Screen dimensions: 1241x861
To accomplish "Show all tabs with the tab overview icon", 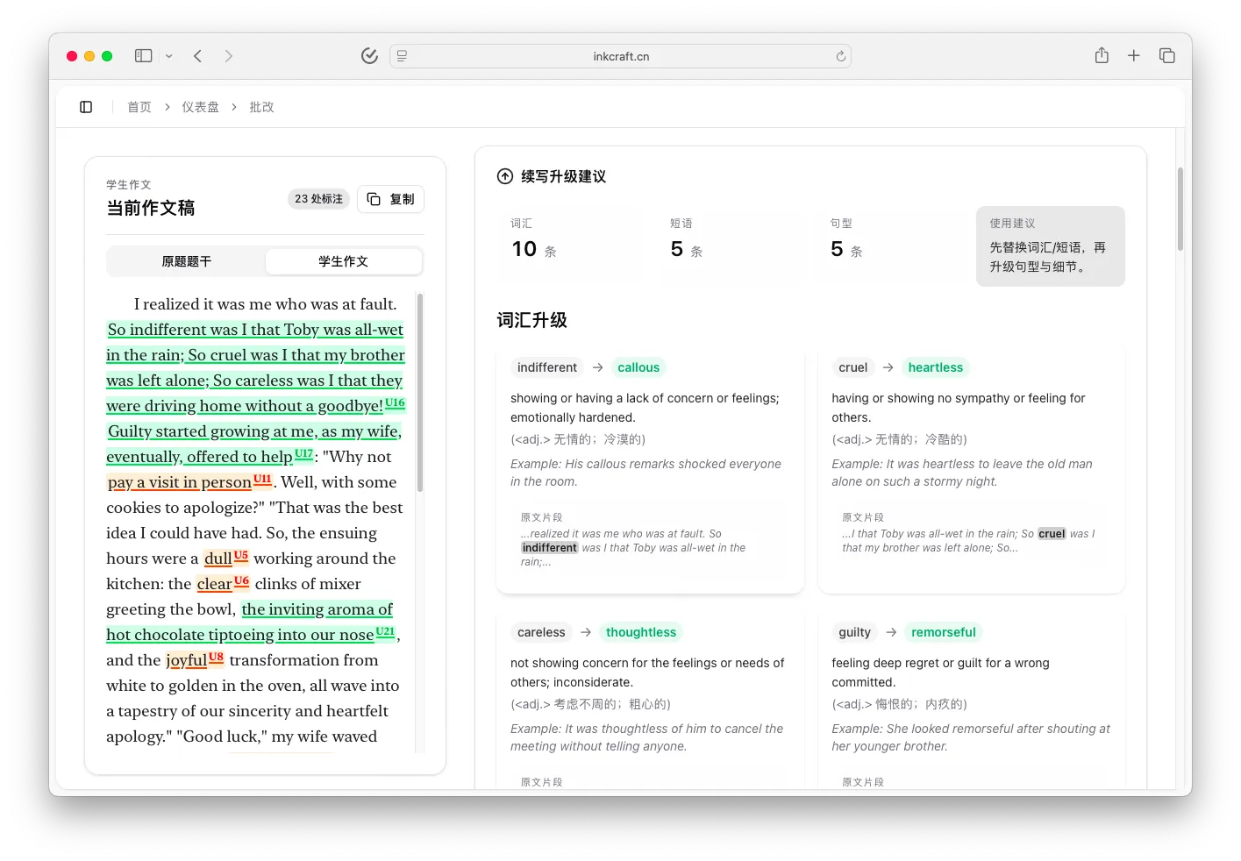I will 1166,54.
